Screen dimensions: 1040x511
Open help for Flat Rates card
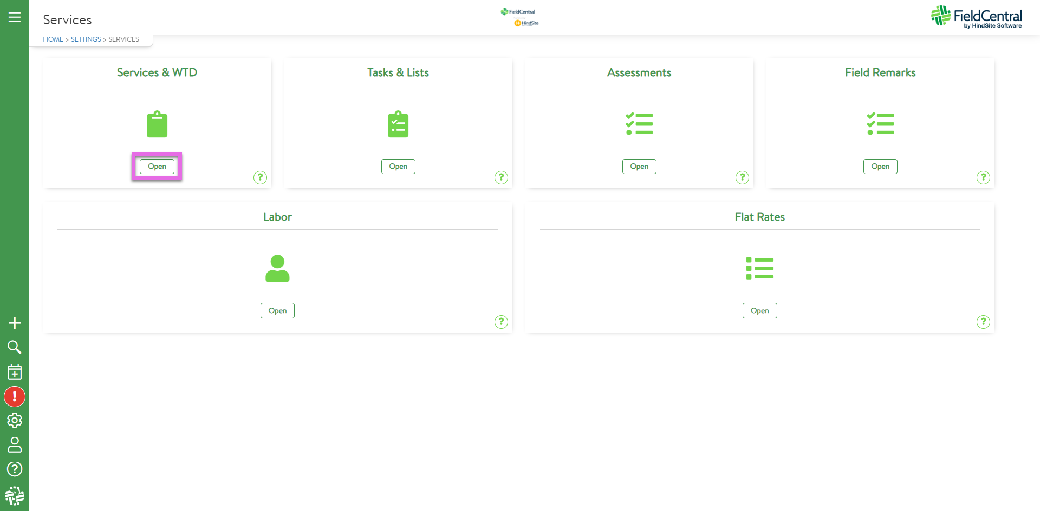pyautogui.click(x=983, y=322)
